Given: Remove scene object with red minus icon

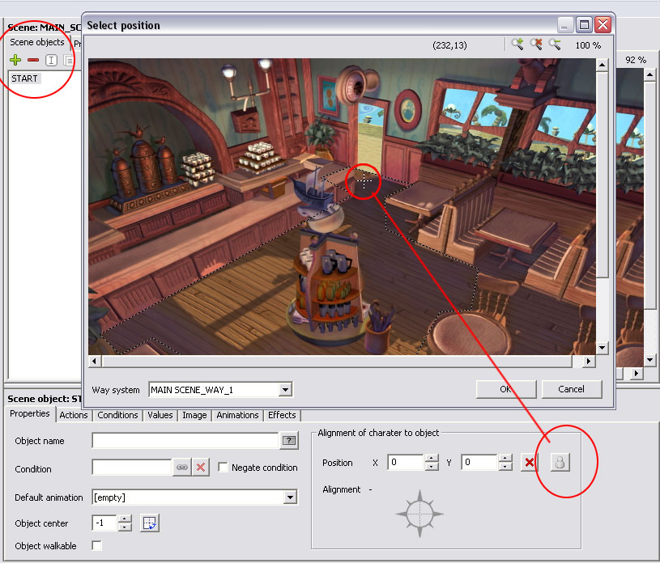Looking at the screenshot, I should pyautogui.click(x=33, y=60).
